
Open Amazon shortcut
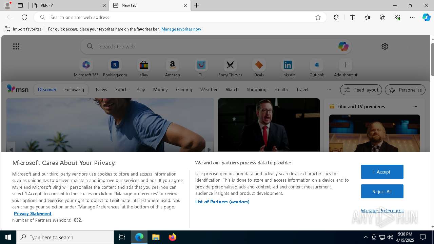coord(173,68)
